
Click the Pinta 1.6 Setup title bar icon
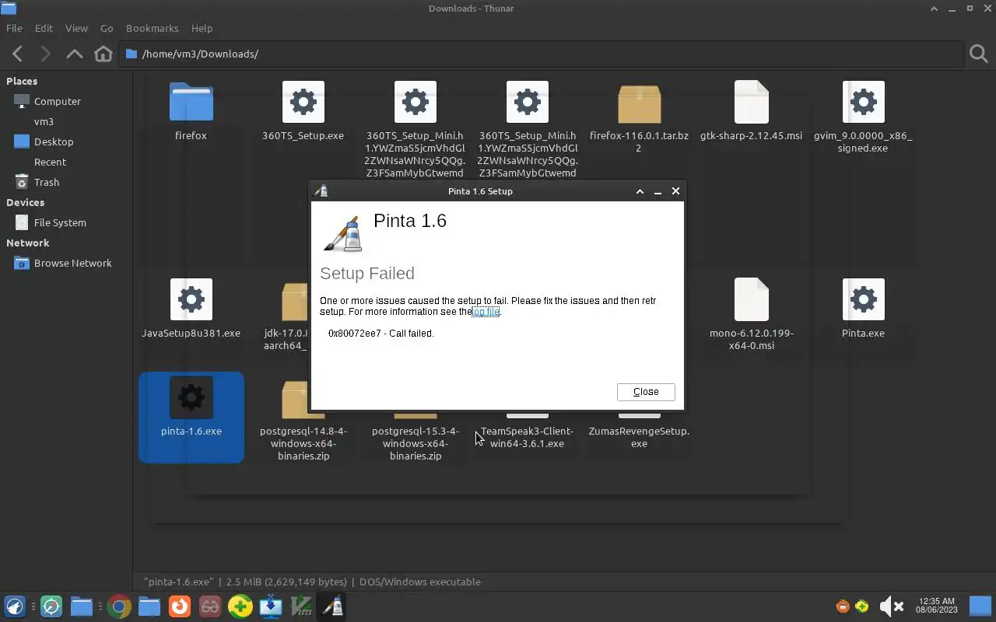(320, 190)
